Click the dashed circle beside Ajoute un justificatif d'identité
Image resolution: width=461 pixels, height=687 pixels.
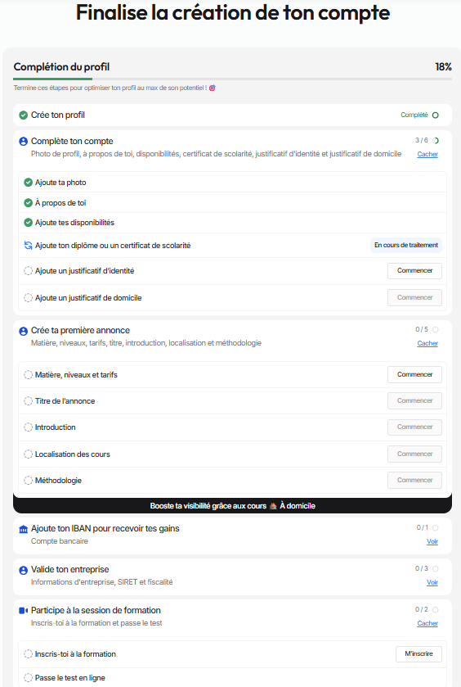click(x=28, y=271)
